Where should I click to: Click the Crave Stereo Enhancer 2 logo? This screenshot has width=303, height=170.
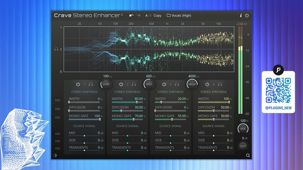click(89, 15)
